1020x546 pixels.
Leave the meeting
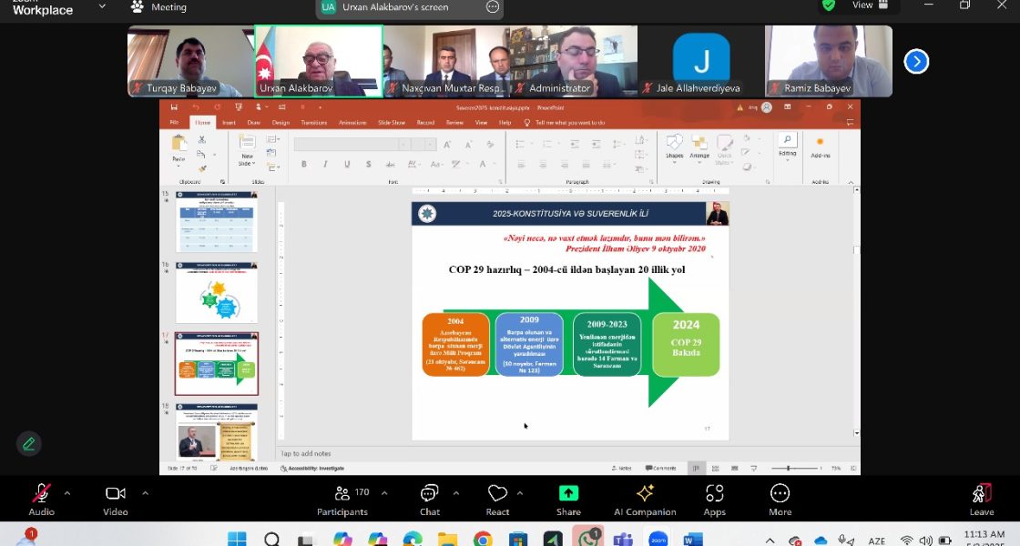point(981,499)
